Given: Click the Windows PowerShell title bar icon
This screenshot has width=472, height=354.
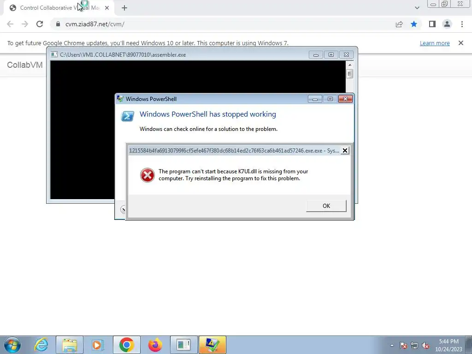Looking at the screenshot, I should click(120, 99).
